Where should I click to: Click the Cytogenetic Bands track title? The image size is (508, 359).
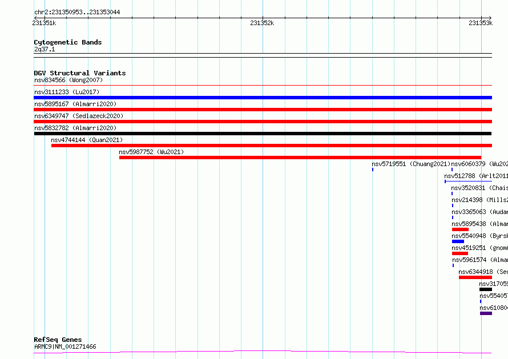click(x=68, y=42)
